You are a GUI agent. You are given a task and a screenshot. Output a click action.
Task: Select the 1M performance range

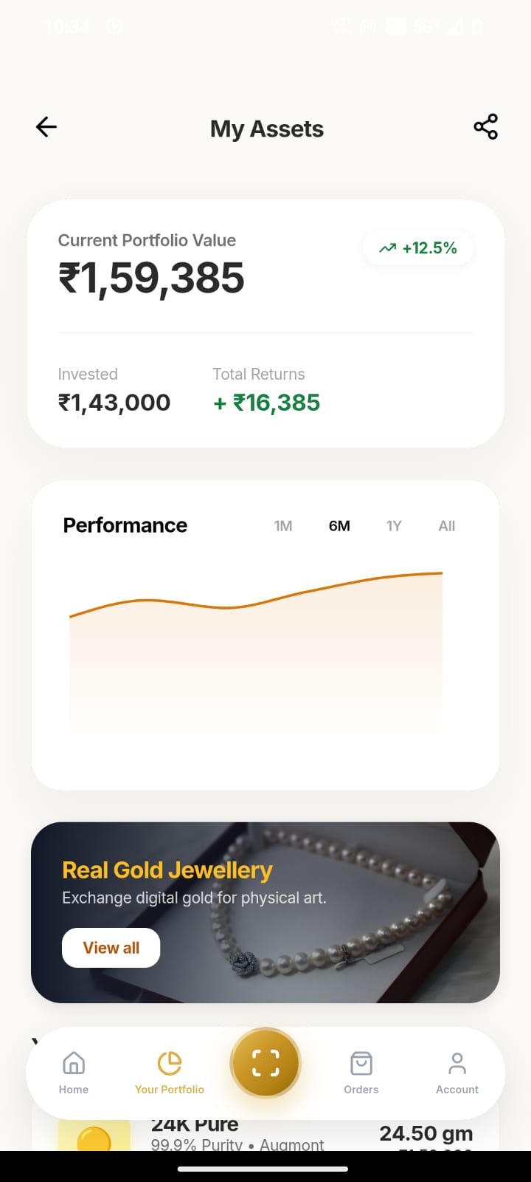tap(283, 526)
